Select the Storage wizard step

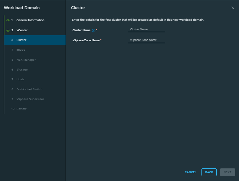click(22, 70)
